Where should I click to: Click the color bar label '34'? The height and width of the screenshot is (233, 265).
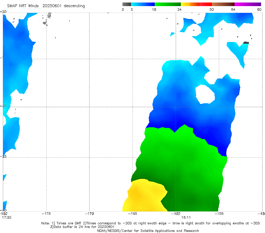pyautogui.click(x=179, y=10)
